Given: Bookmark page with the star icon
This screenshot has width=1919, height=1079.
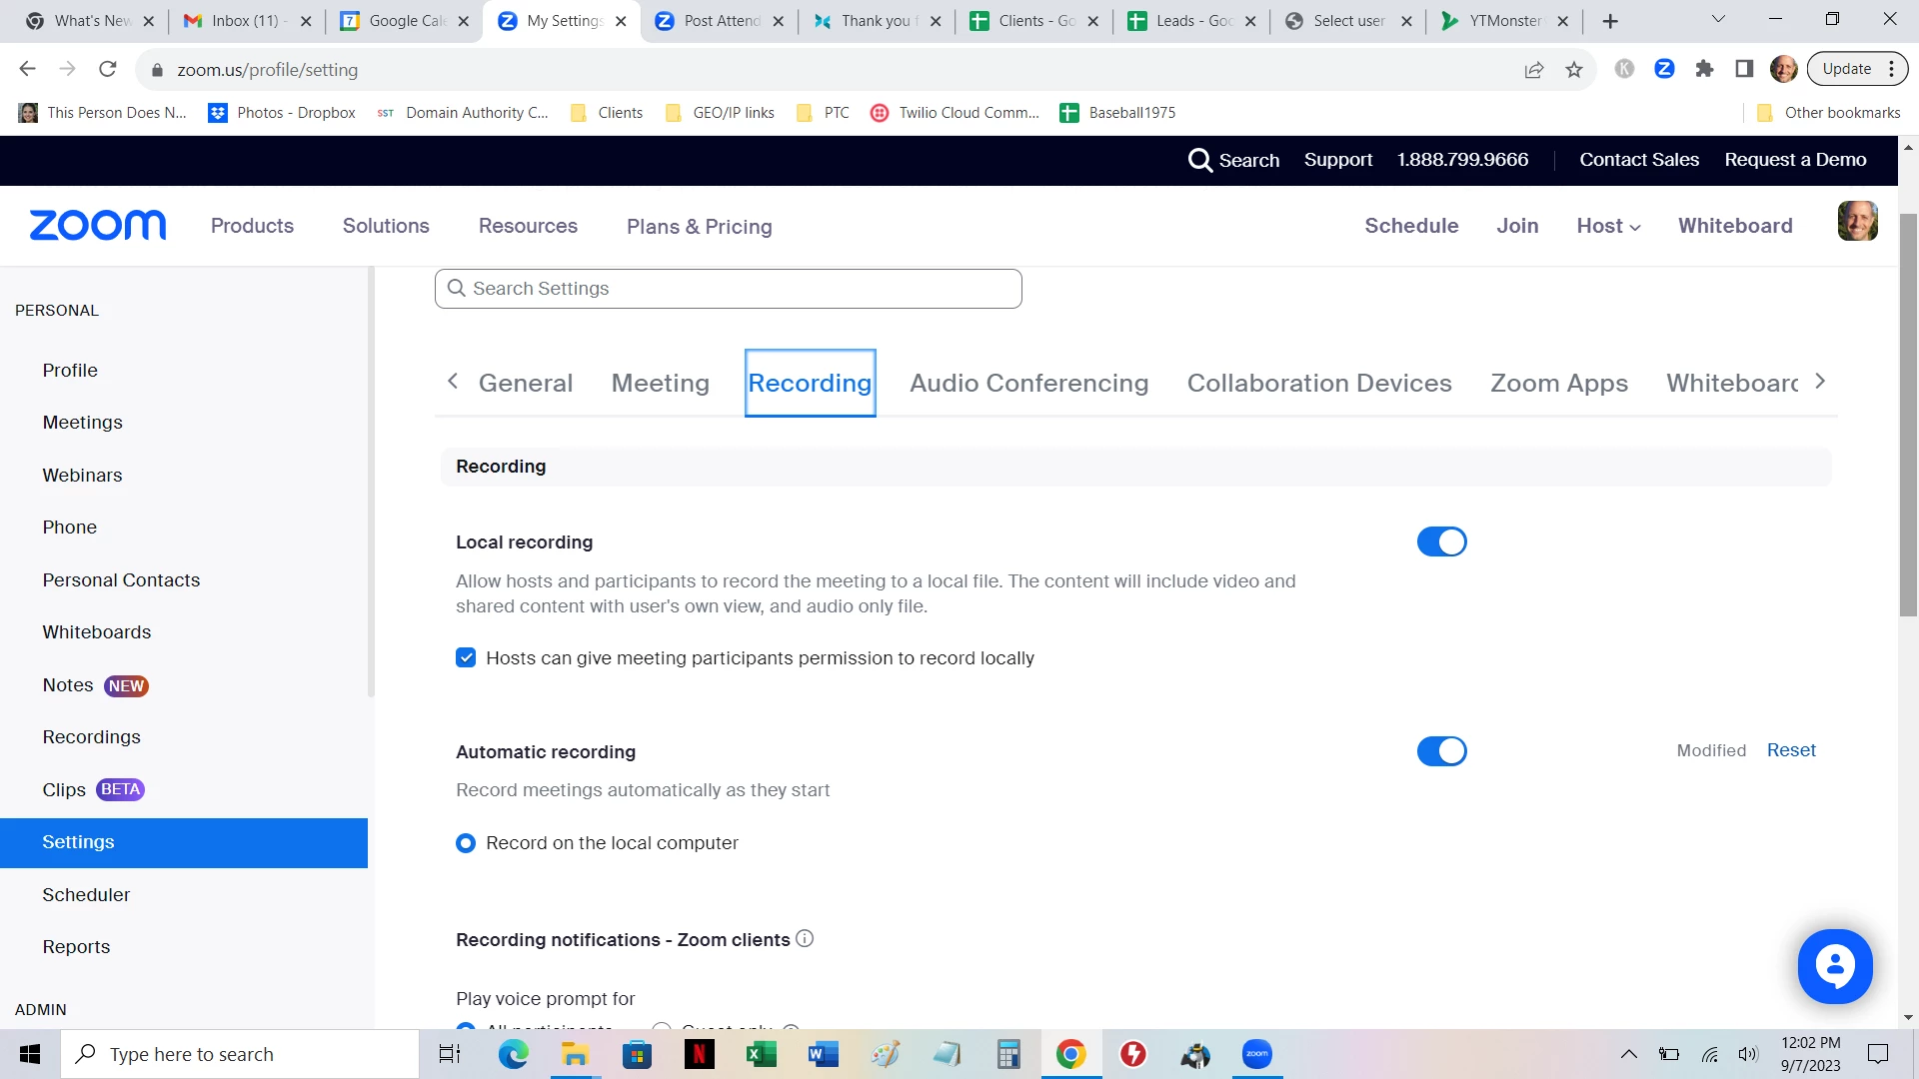Looking at the screenshot, I should pyautogui.click(x=1574, y=69).
